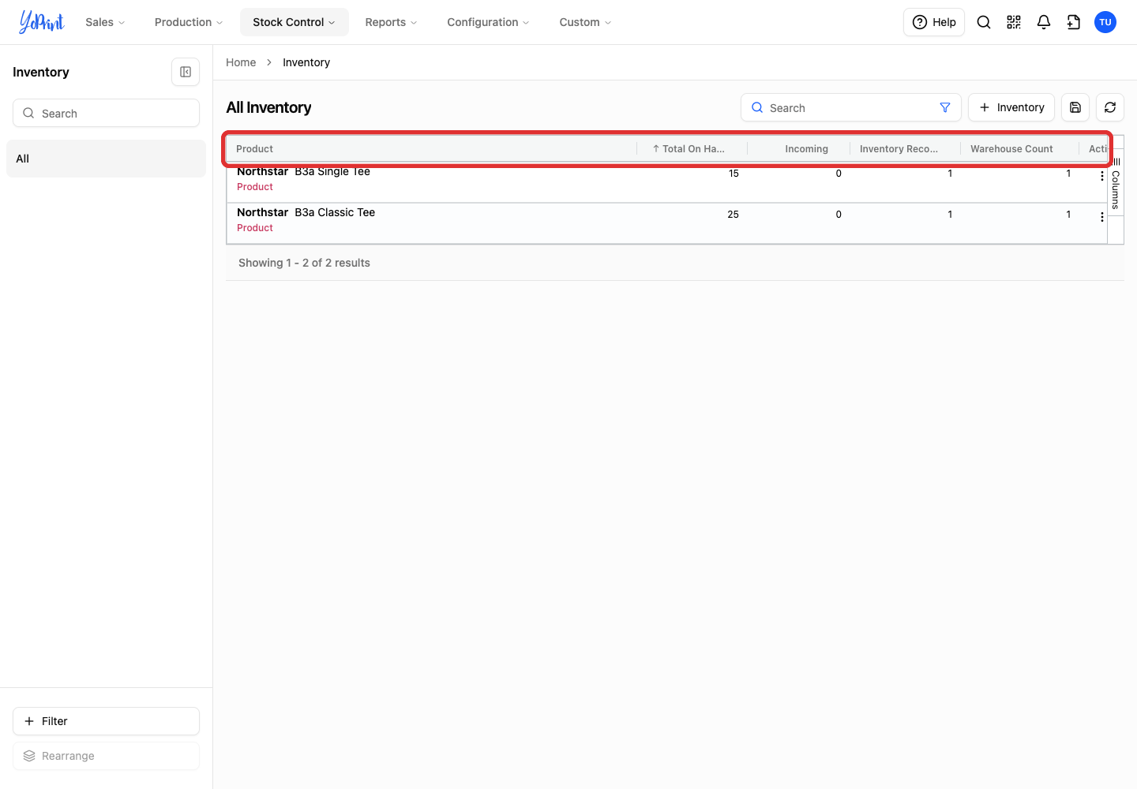Click the Help button
This screenshot has height=789, width=1137.
934,22
